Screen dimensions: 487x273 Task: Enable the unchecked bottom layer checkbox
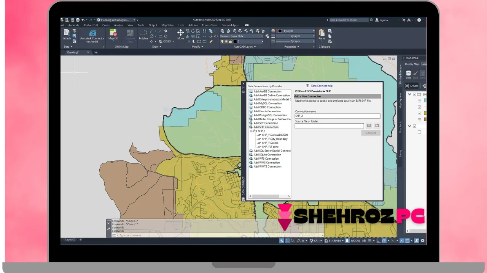coord(419,132)
